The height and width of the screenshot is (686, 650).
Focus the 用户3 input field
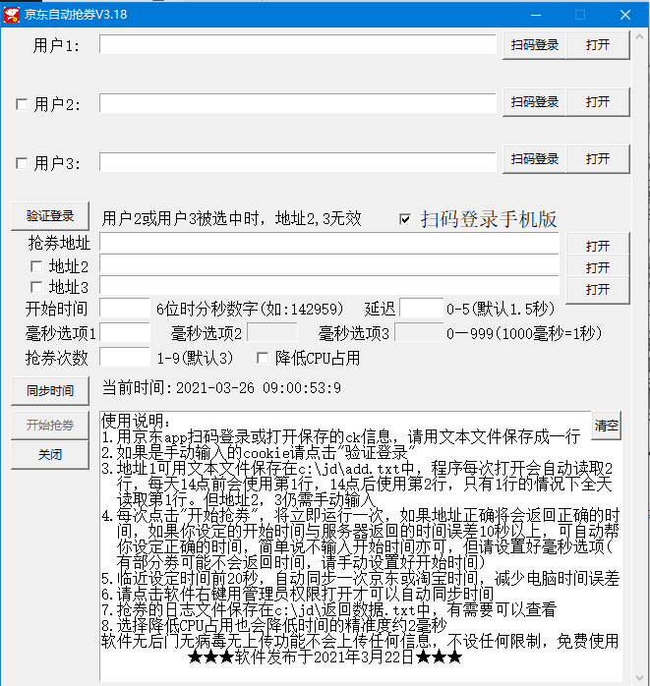point(298,162)
